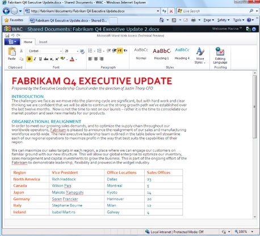Image resolution: width=260 pixels, height=236 pixels.
Task: Open Editing Language proofing option
Action: click(x=220, y=55)
